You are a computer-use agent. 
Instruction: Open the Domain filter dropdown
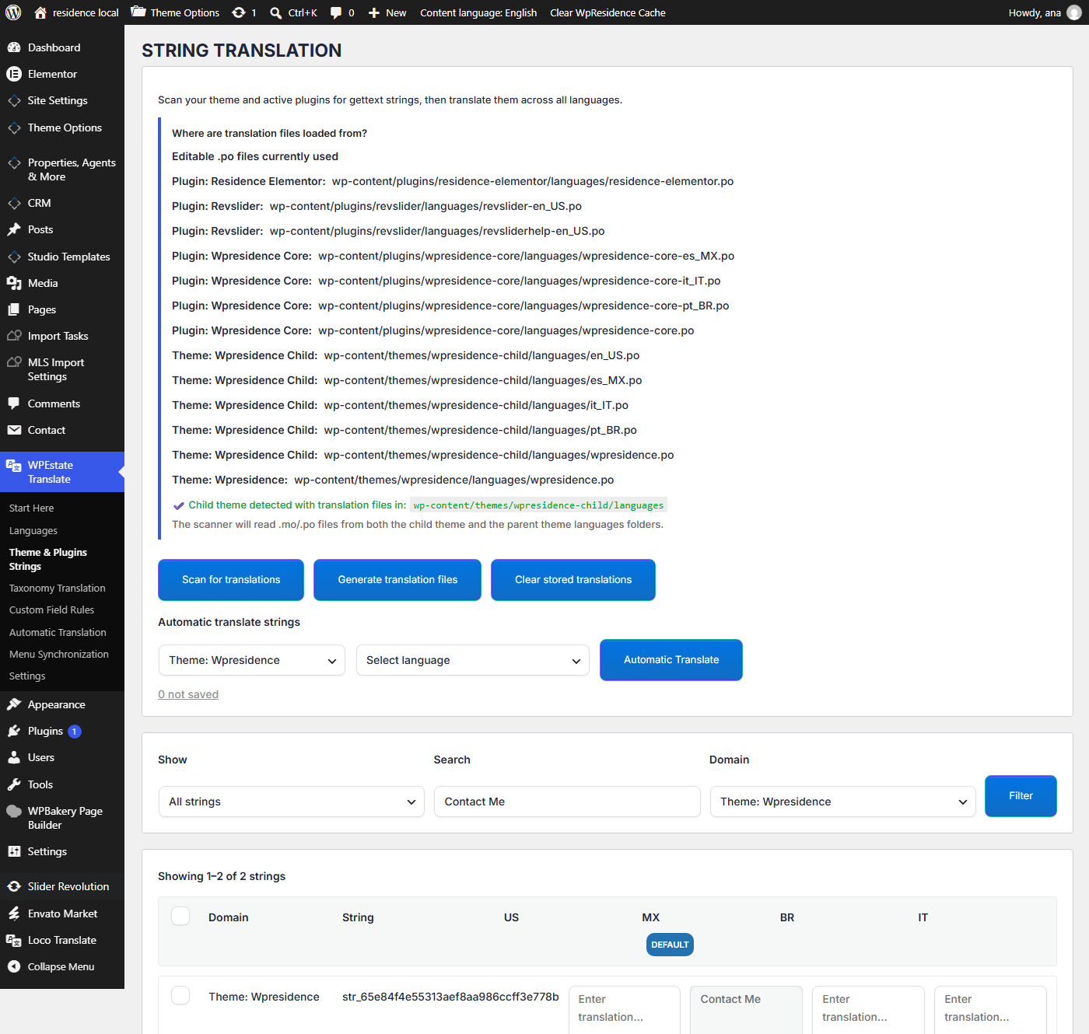coord(843,802)
